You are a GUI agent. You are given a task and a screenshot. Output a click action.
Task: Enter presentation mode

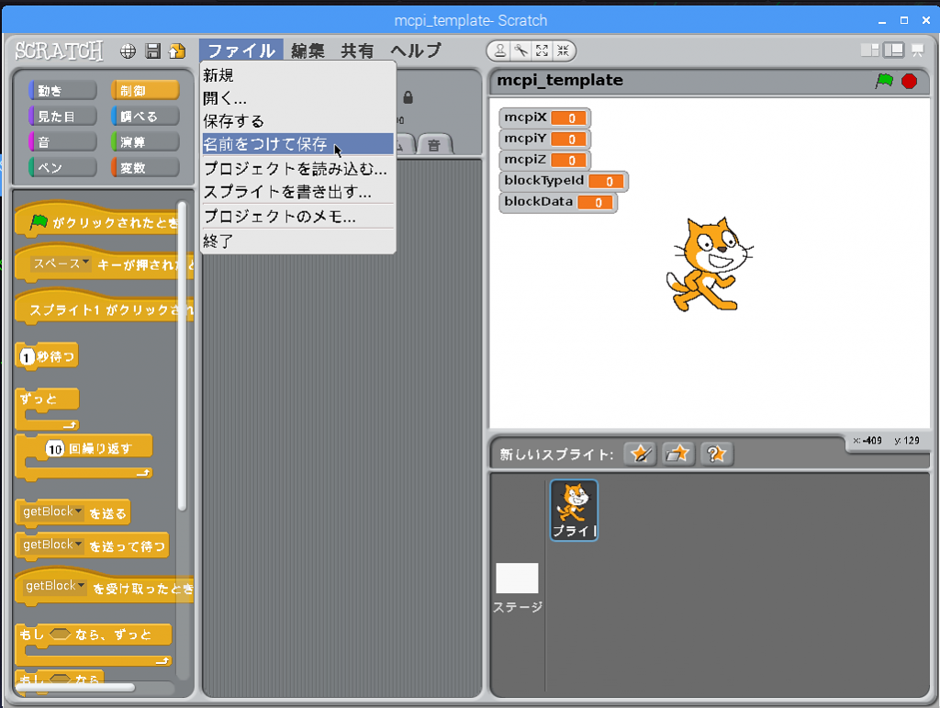pyautogui.click(x=918, y=51)
